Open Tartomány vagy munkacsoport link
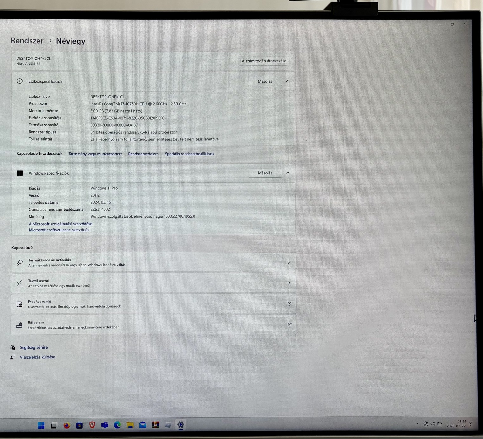The height and width of the screenshot is (439, 483). pos(95,154)
